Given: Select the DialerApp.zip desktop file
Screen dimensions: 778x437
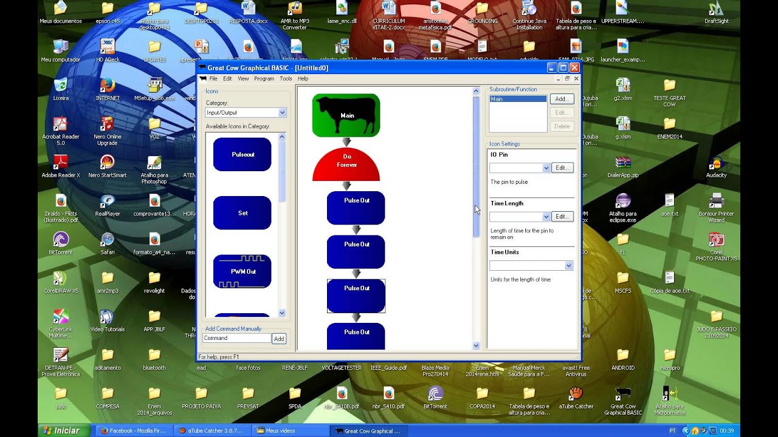Looking at the screenshot, I should [x=622, y=166].
